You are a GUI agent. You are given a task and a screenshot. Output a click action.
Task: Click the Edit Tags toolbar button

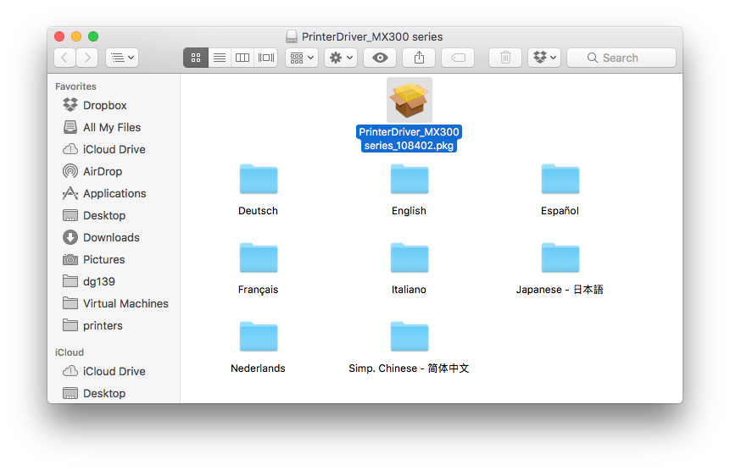458,58
